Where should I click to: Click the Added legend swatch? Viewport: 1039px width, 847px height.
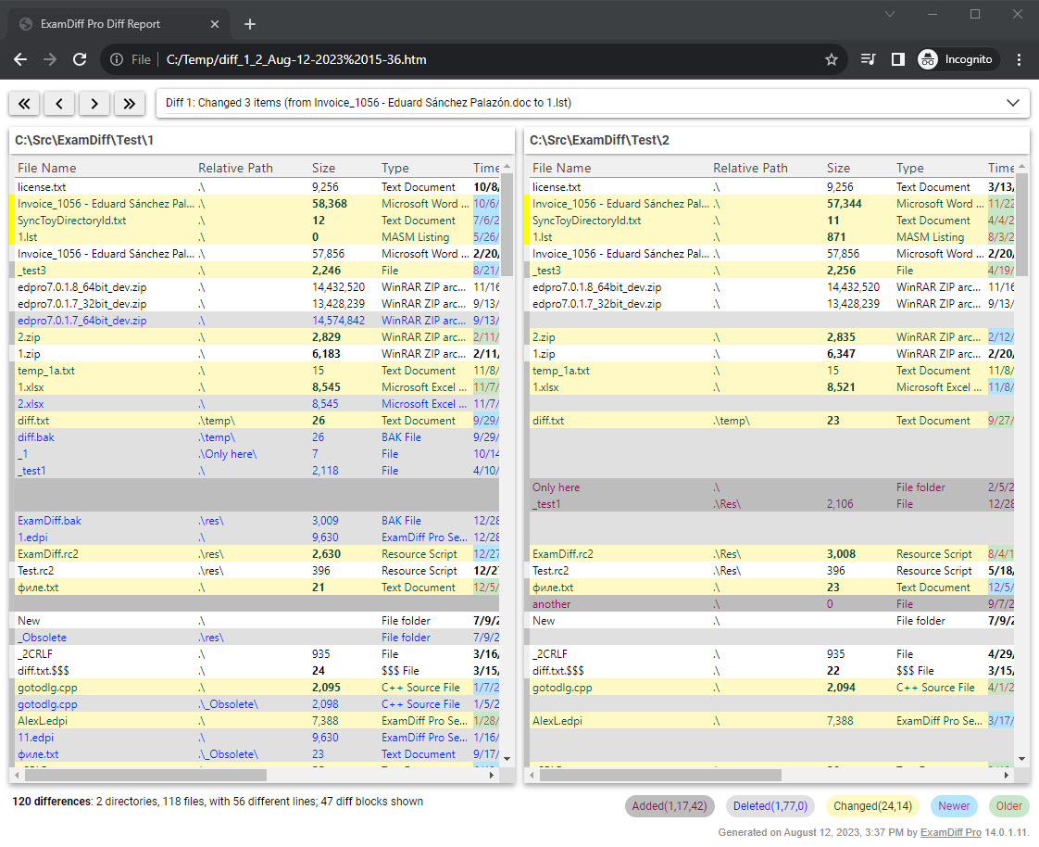(x=669, y=806)
